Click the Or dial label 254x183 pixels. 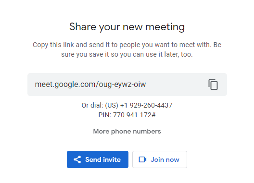pos(92,105)
